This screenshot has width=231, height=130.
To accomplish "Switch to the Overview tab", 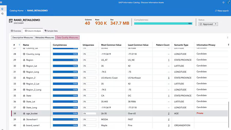I will pyautogui.click(x=16, y=31).
